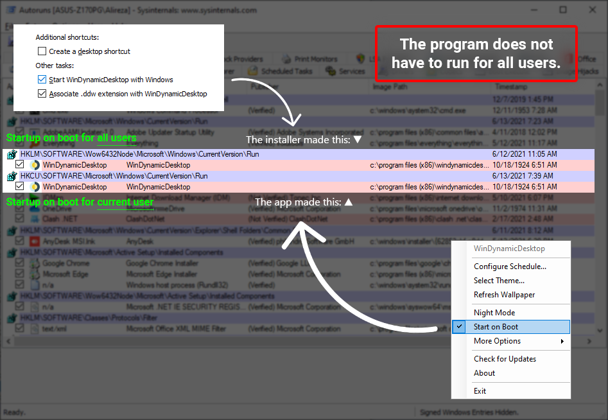Sort by the Timestamp column header
This screenshot has height=420, width=608.
511,87
